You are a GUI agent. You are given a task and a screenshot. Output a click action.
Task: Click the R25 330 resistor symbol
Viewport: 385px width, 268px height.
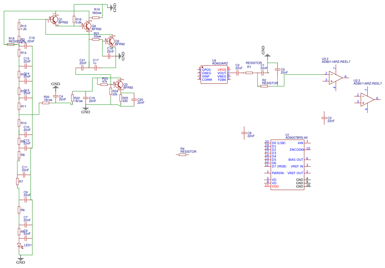point(121,98)
